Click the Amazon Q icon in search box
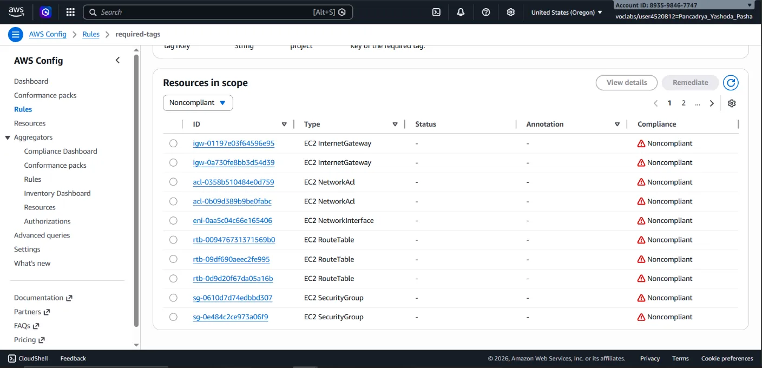The image size is (762, 368). (342, 12)
